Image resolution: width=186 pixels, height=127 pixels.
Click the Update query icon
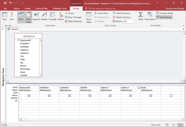pyautogui.click(x=44, y=16)
